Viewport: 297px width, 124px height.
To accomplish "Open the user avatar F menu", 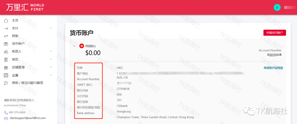I will coord(277,8).
